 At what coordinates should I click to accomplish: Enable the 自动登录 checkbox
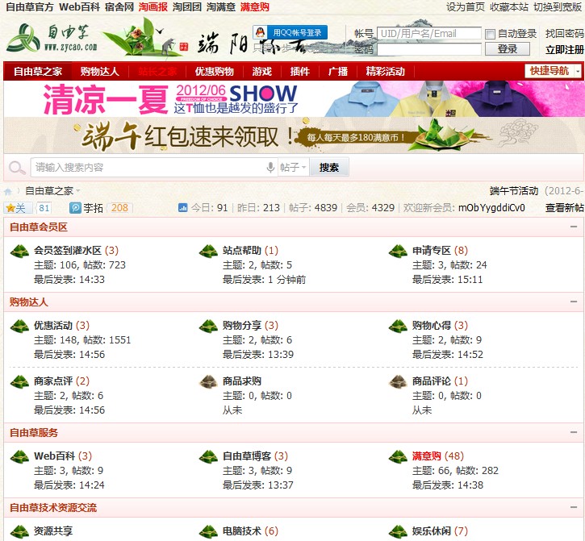(x=491, y=35)
